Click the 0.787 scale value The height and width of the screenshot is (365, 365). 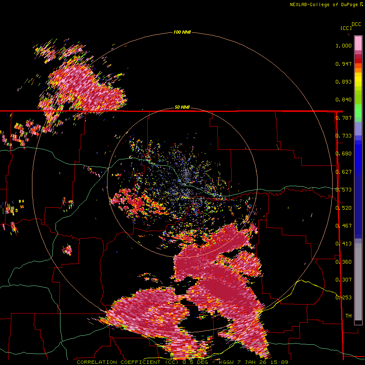tap(344, 118)
